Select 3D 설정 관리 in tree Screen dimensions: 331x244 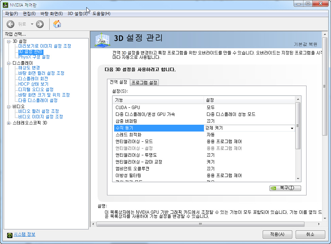click(30, 52)
